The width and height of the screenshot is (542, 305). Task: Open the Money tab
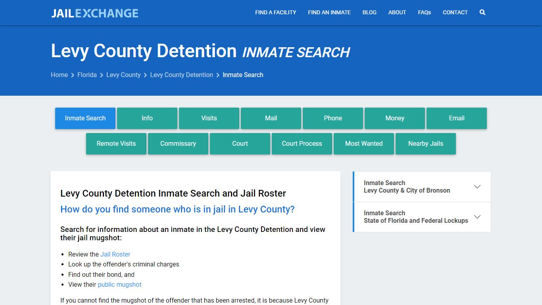[395, 118]
